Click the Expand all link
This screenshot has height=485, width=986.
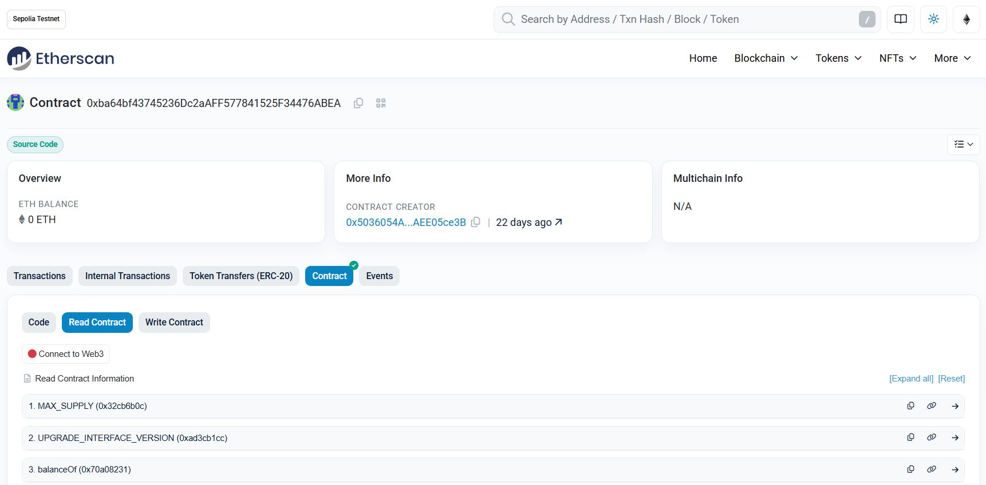point(911,379)
